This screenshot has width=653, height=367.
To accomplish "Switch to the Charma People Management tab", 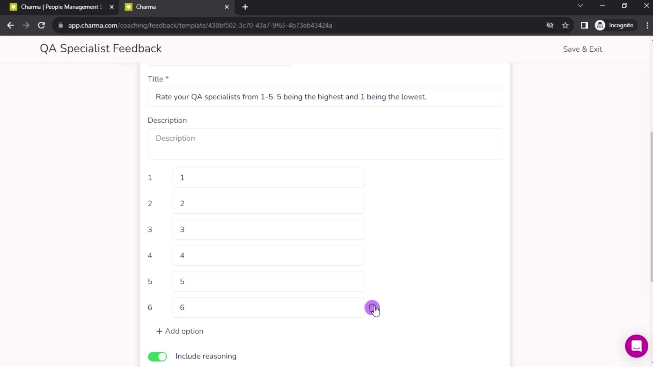I will 61,7.
